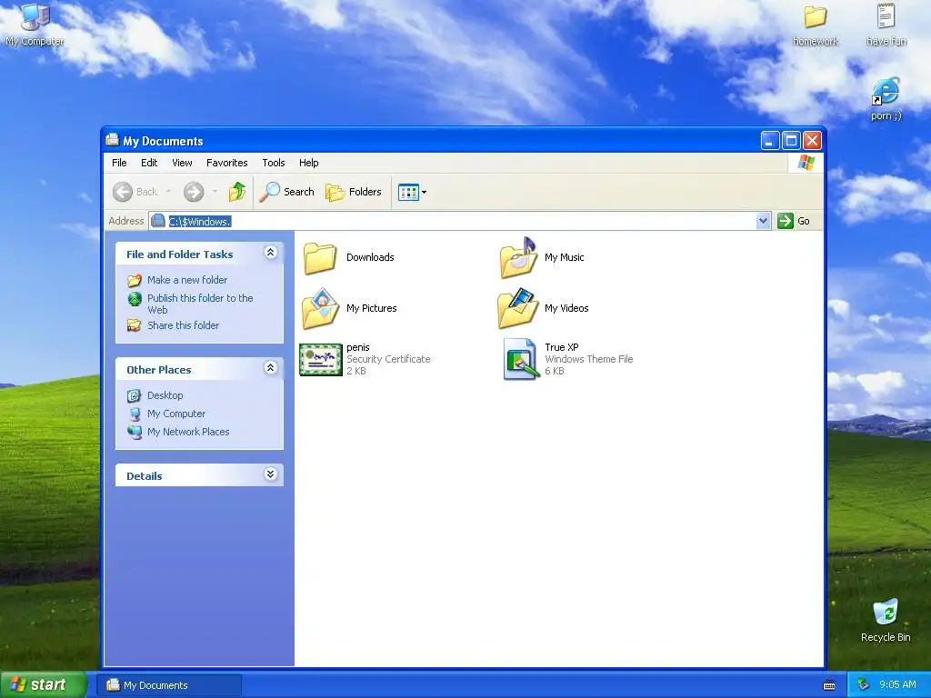
Task: Open the Help menu
Action: [x=309, y=163]
